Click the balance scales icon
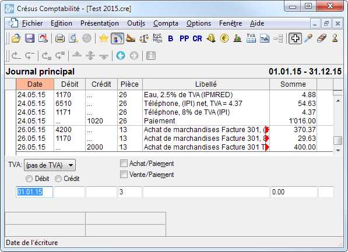Screen dimensions: 348x252 coord(144,38)
